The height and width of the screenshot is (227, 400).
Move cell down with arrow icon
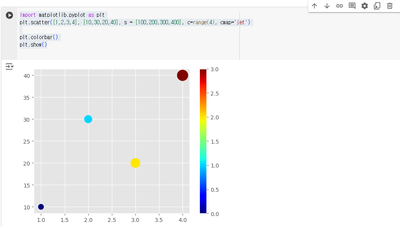(327, 6)
